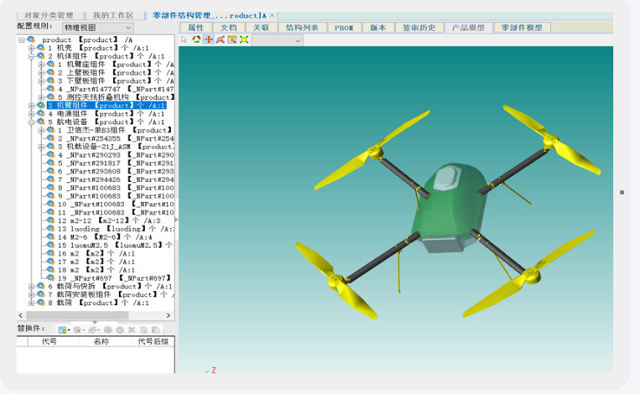Open the 结构列表 tab
This screenshot has height=394, width=640.
pyautogui.click(x=303, y=28)
